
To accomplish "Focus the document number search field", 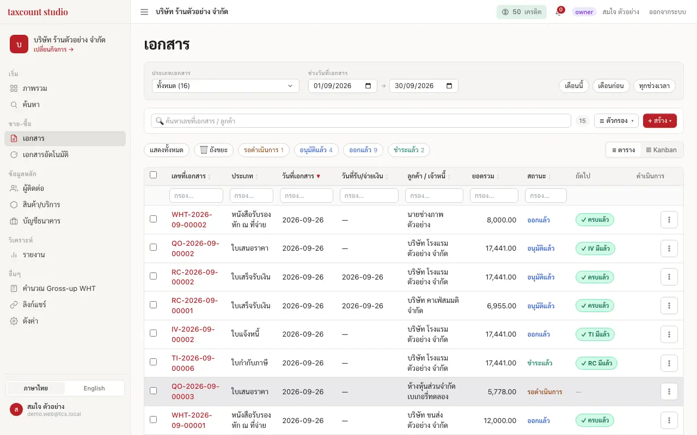I will pos(361,121).
